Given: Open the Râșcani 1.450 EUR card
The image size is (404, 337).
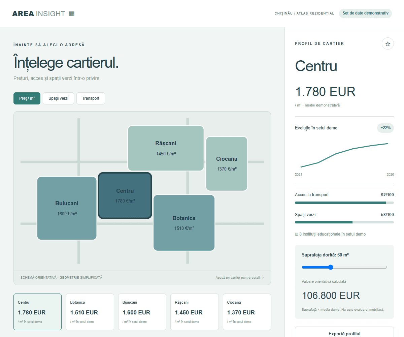Looking at the screenshot, I should (x=195, y=312).
